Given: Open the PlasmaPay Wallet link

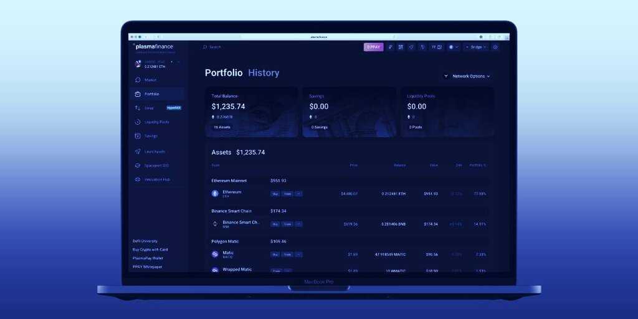Looking at the screenshot, I should 148,259.
